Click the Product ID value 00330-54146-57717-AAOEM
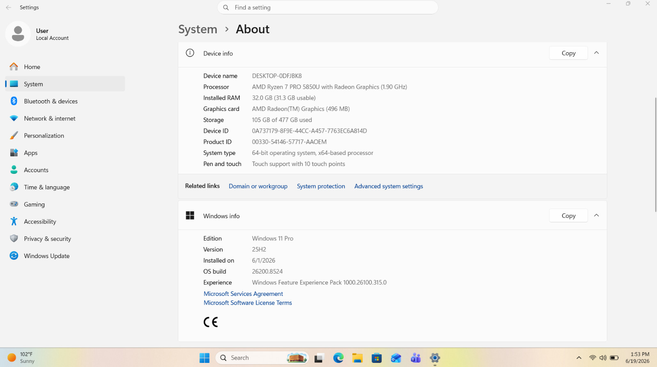657x367 pixels. [x=289, y=142]
